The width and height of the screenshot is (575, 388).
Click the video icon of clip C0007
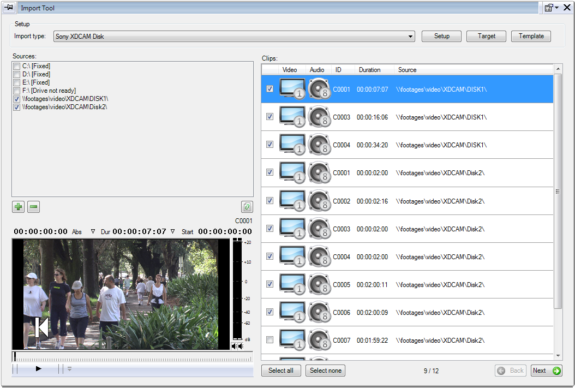point(292,340)
